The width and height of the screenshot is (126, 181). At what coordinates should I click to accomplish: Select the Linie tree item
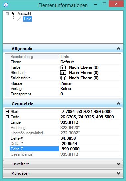28,19
